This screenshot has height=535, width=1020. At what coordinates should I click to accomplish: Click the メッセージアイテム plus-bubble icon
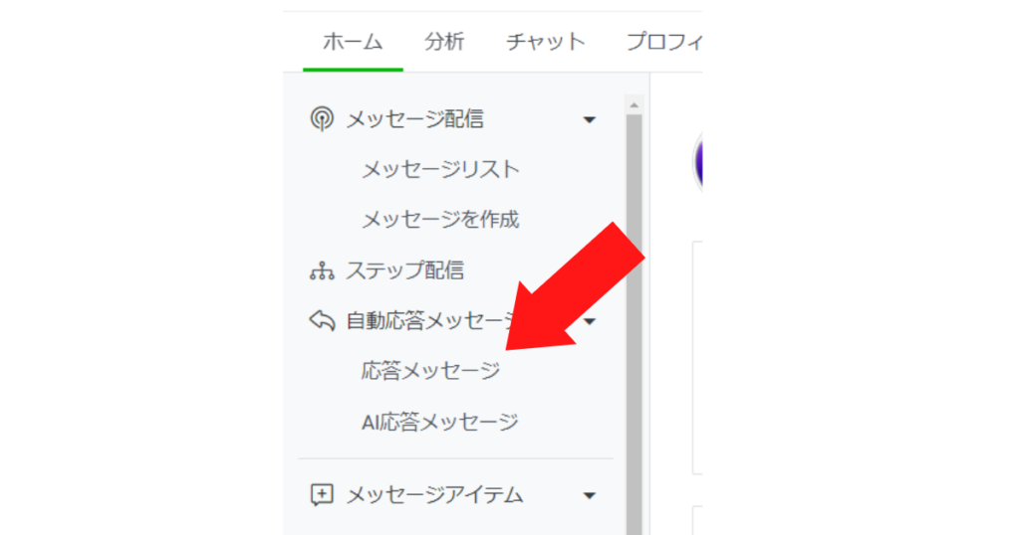(322, 495)
